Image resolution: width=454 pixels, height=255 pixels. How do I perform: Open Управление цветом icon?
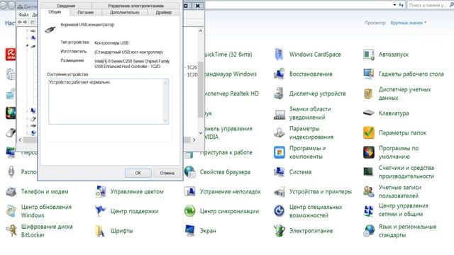[x=101, y=192]
